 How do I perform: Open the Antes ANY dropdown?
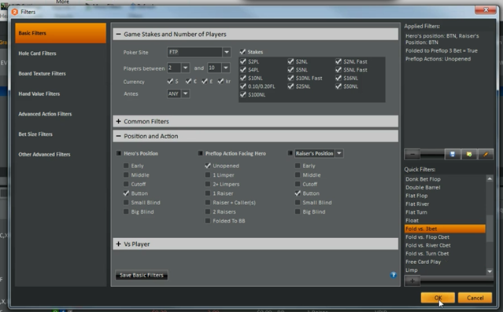[x=186, y=94]
